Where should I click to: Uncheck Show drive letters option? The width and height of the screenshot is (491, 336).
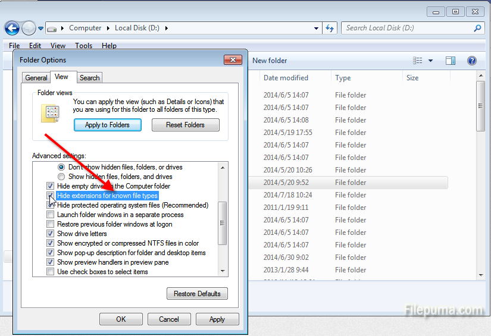pyautogui.click(x=51, y=234)
